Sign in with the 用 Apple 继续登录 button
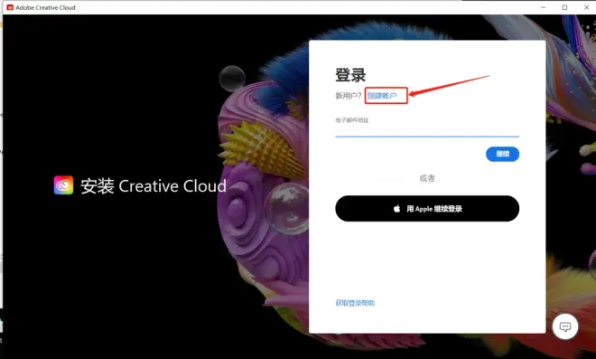The height and width of the screenshot is (359, 596). (427, 209)
